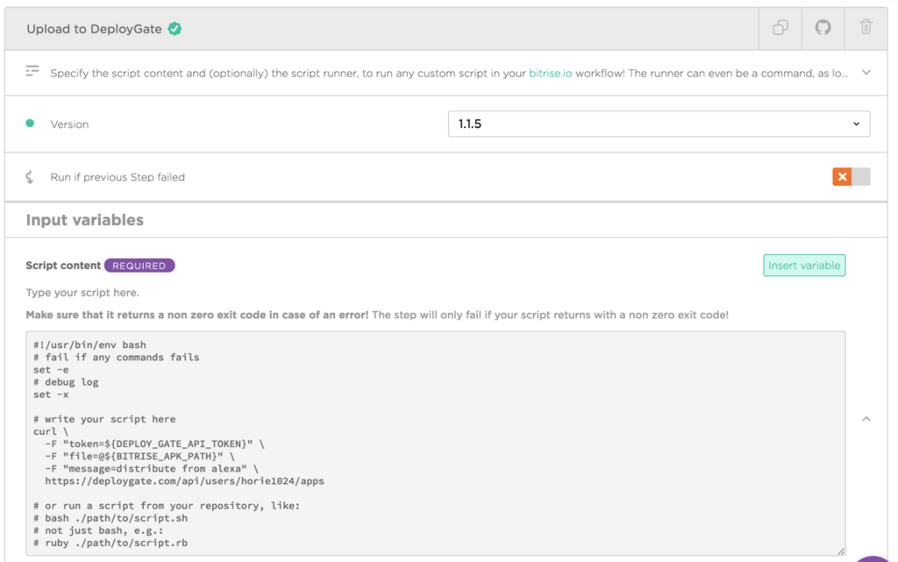
Task: Click the 'message=distribute from alexa' line
Action: (152, 469)
